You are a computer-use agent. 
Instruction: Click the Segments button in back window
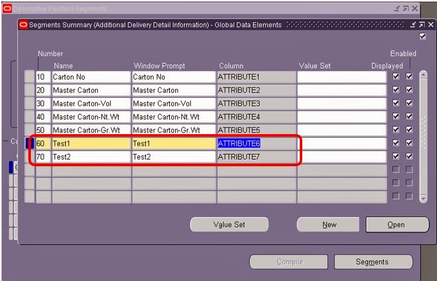point(373,262)
